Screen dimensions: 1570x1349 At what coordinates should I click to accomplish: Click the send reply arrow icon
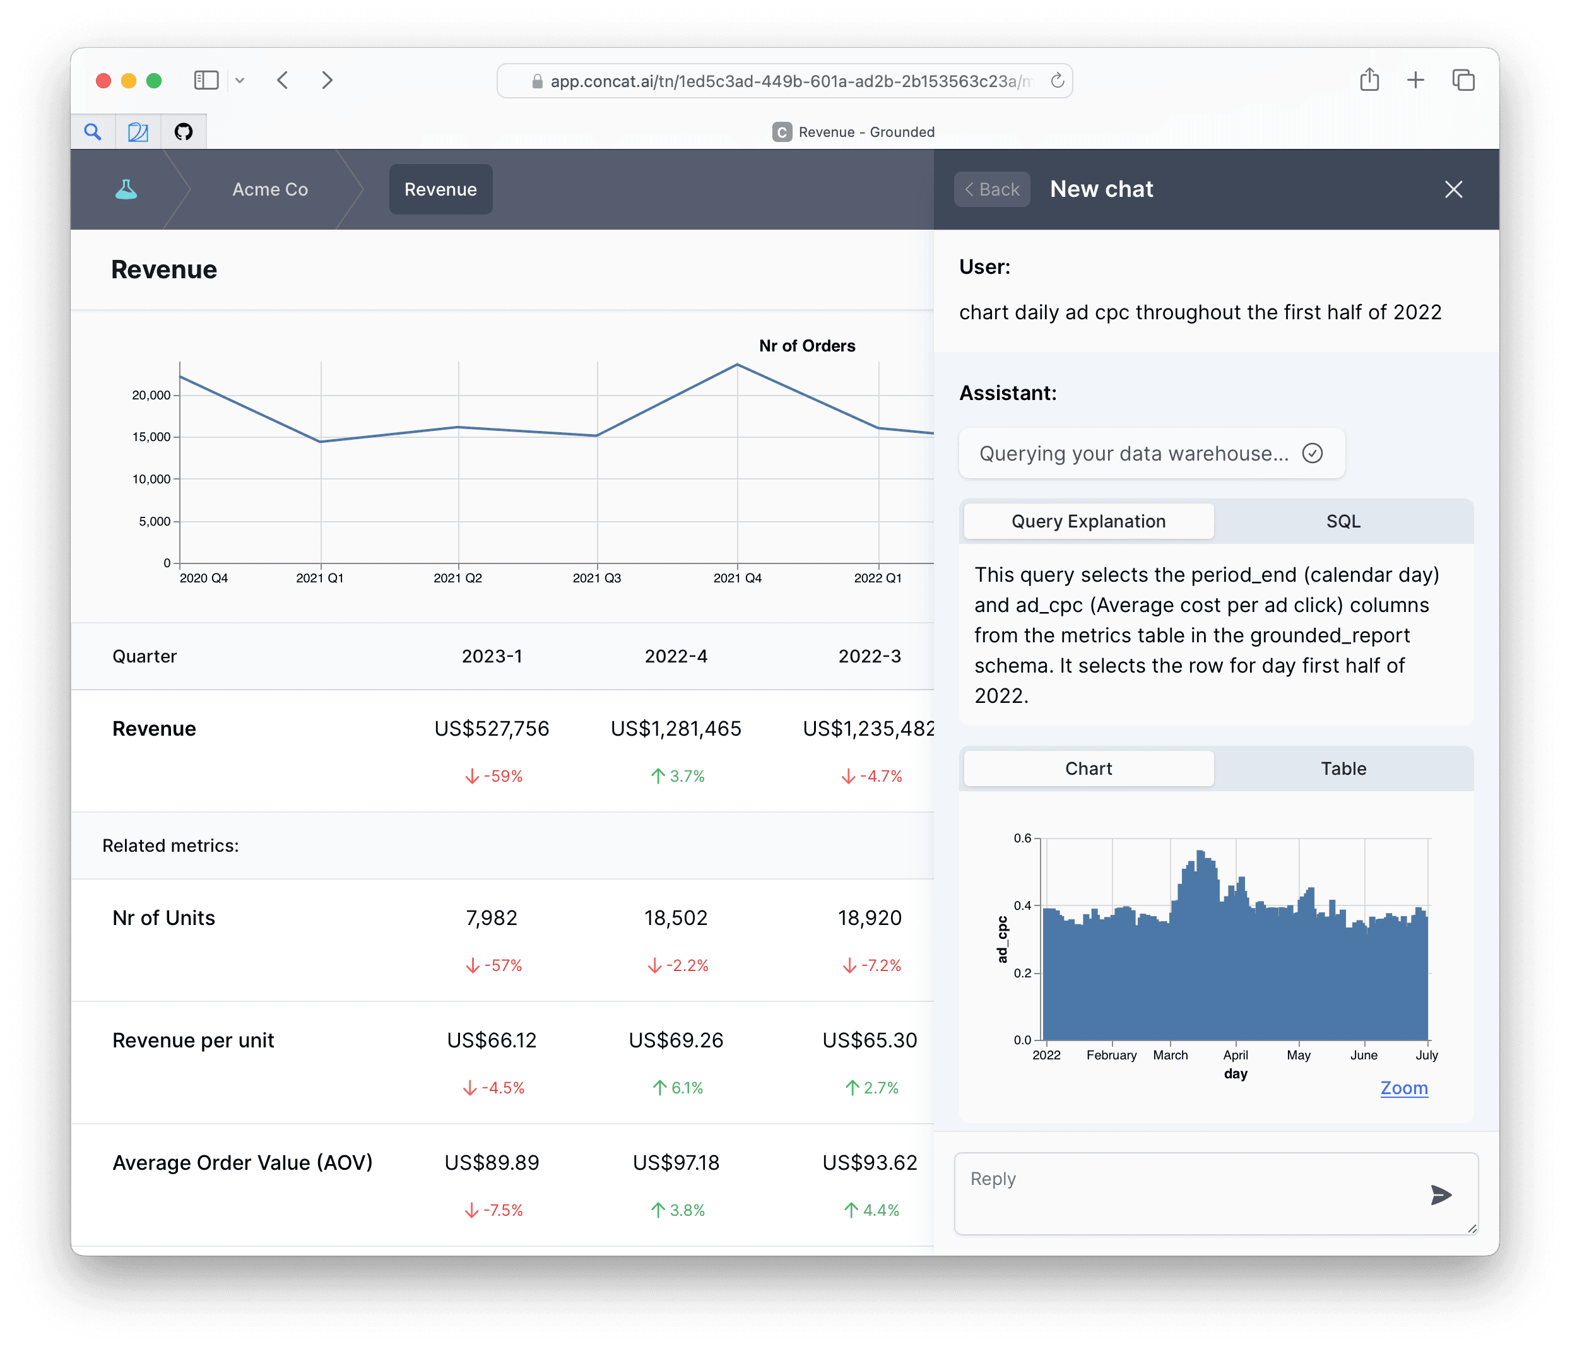(x=1441, y=1194)
